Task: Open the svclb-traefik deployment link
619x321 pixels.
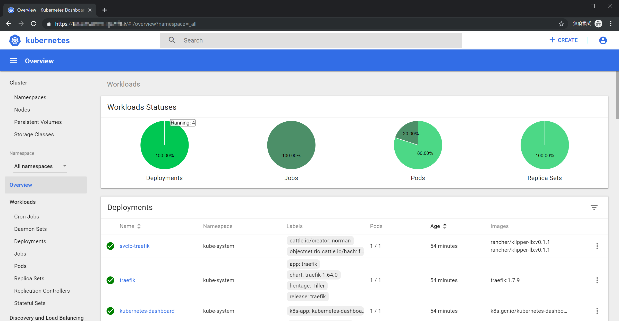Action: pos(134,246)
